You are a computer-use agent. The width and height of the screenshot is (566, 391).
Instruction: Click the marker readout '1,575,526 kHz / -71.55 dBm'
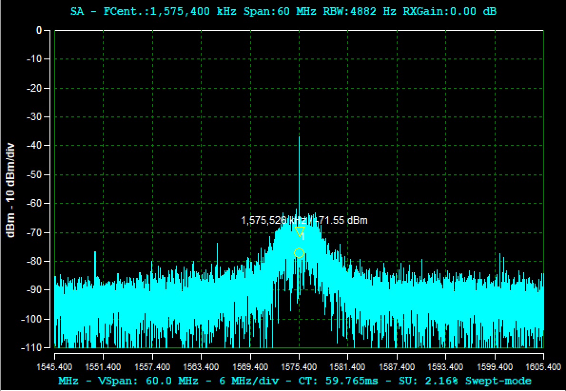[x=304, y=220]
